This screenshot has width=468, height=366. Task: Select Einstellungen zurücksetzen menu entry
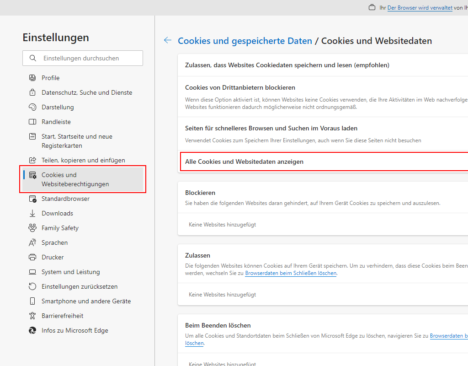click(x=80, y=286)
